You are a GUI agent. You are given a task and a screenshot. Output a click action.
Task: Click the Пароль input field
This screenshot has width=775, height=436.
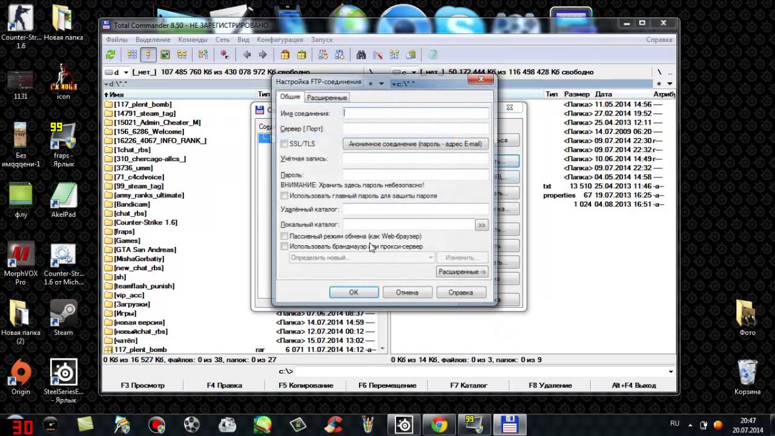click(x=415, y=174)
